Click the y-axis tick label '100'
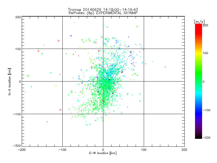The image size is (217, 163). pyautogui.click(x=18, y=49)
